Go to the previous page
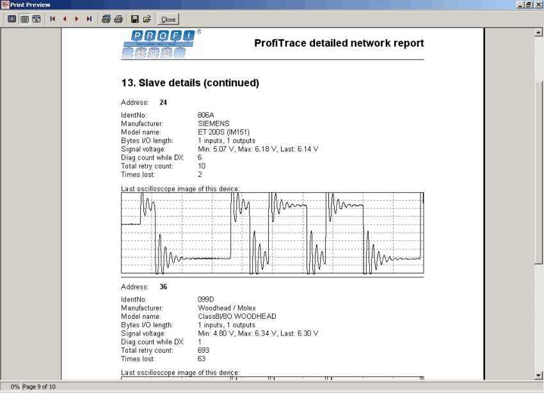 (x=65, y=19)
